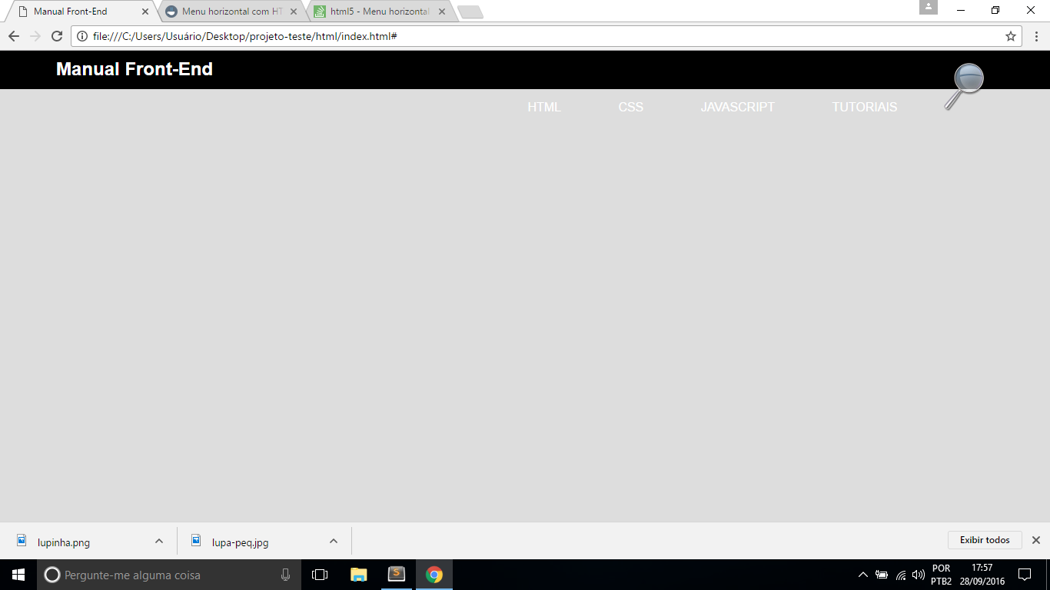The width and height of the screenshot is (1050, 590).
Task: Open the JAVASCRIPT menu item
Action: click(738, 108)
